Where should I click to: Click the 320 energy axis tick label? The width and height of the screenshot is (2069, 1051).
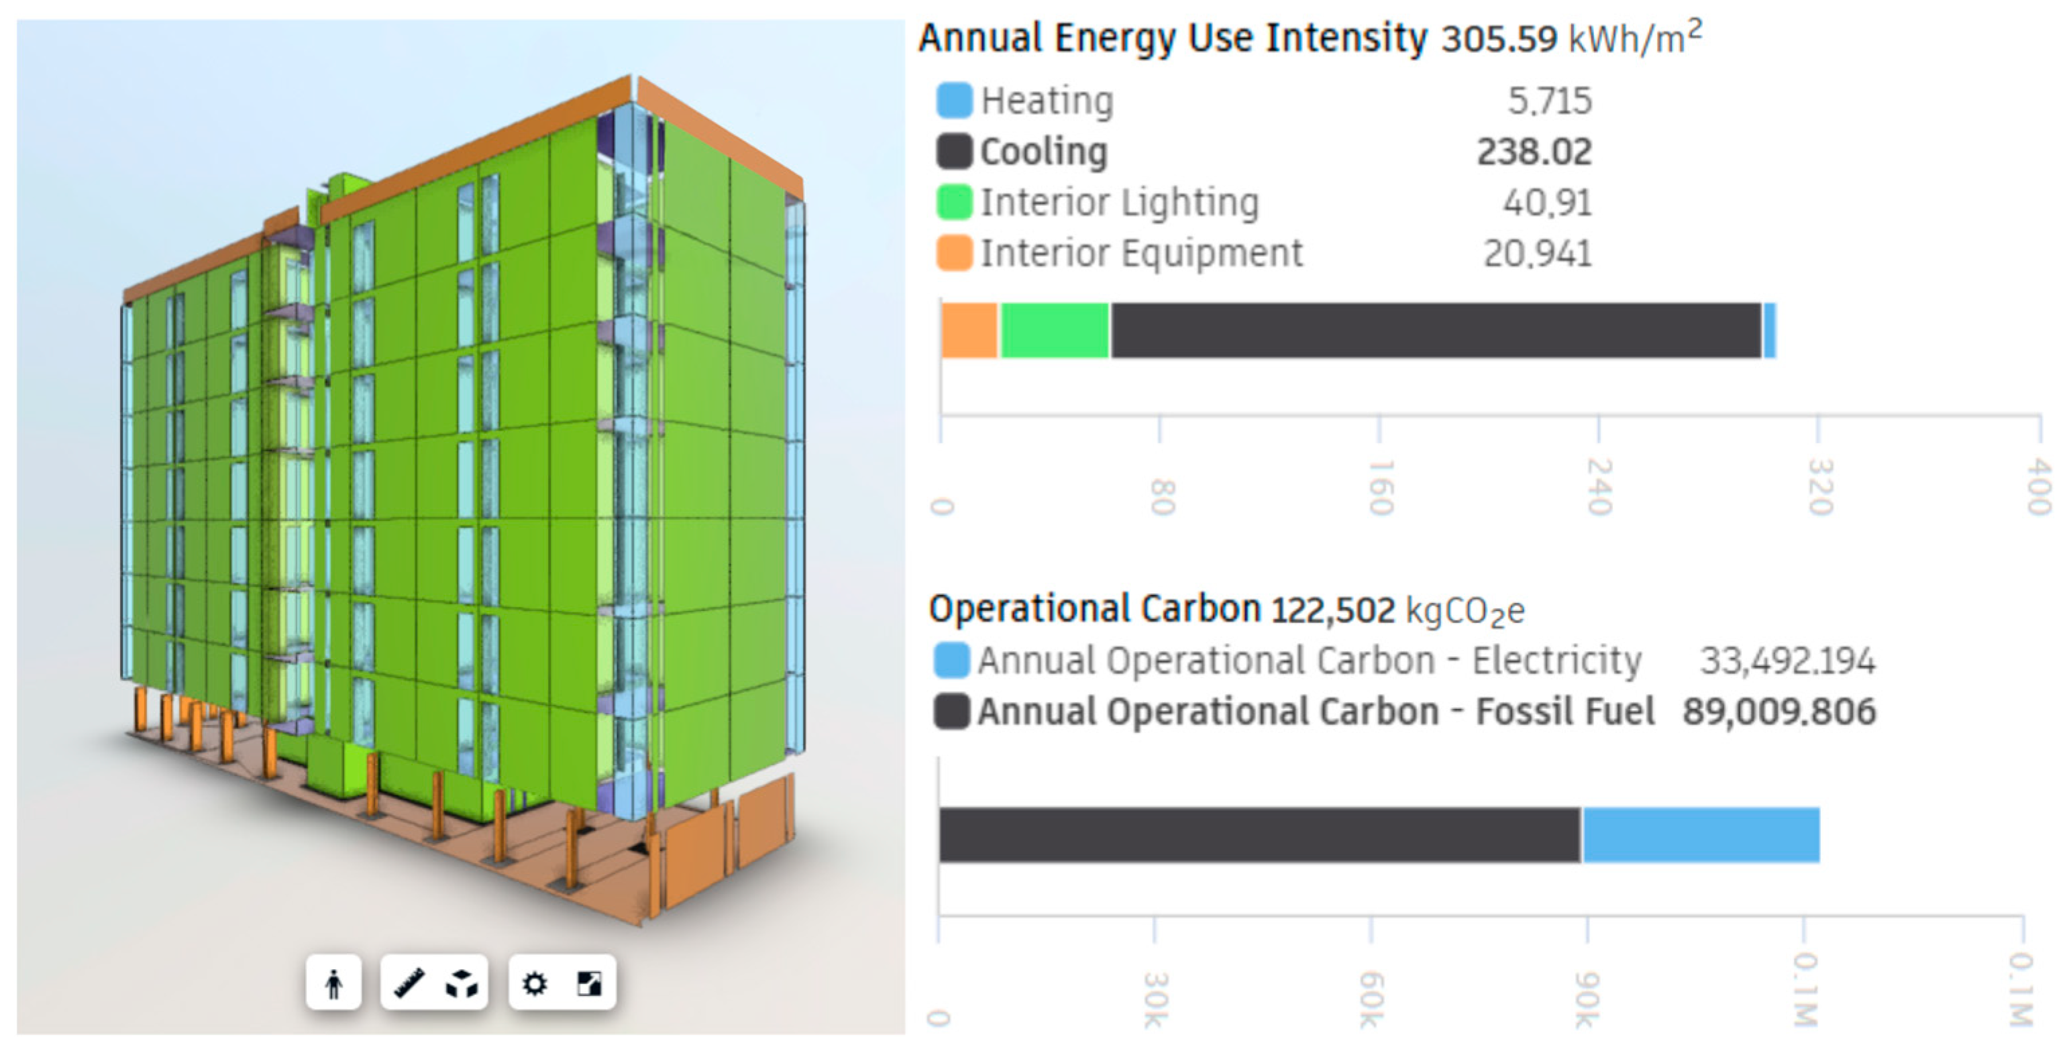point(1819,486)
